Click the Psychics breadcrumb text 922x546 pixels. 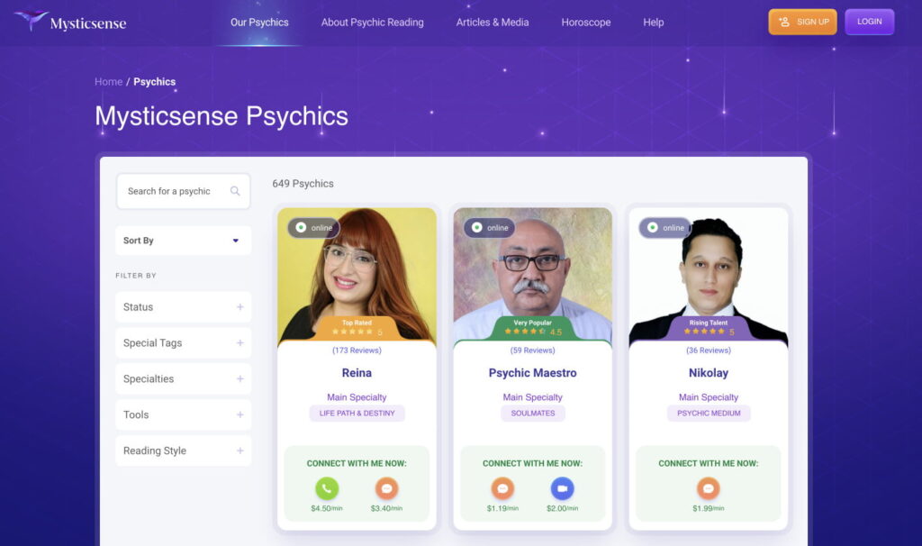[x=154, y=82]
